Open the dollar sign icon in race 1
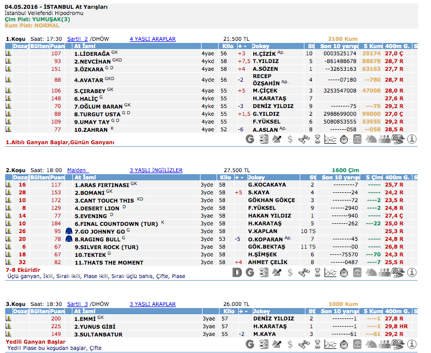 [x=290, y=139]
